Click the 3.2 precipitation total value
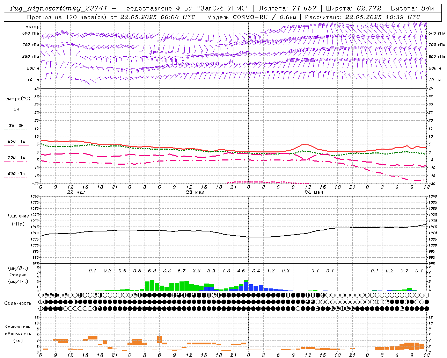Screen dimensions: 447x358 (x=211, y=271)
